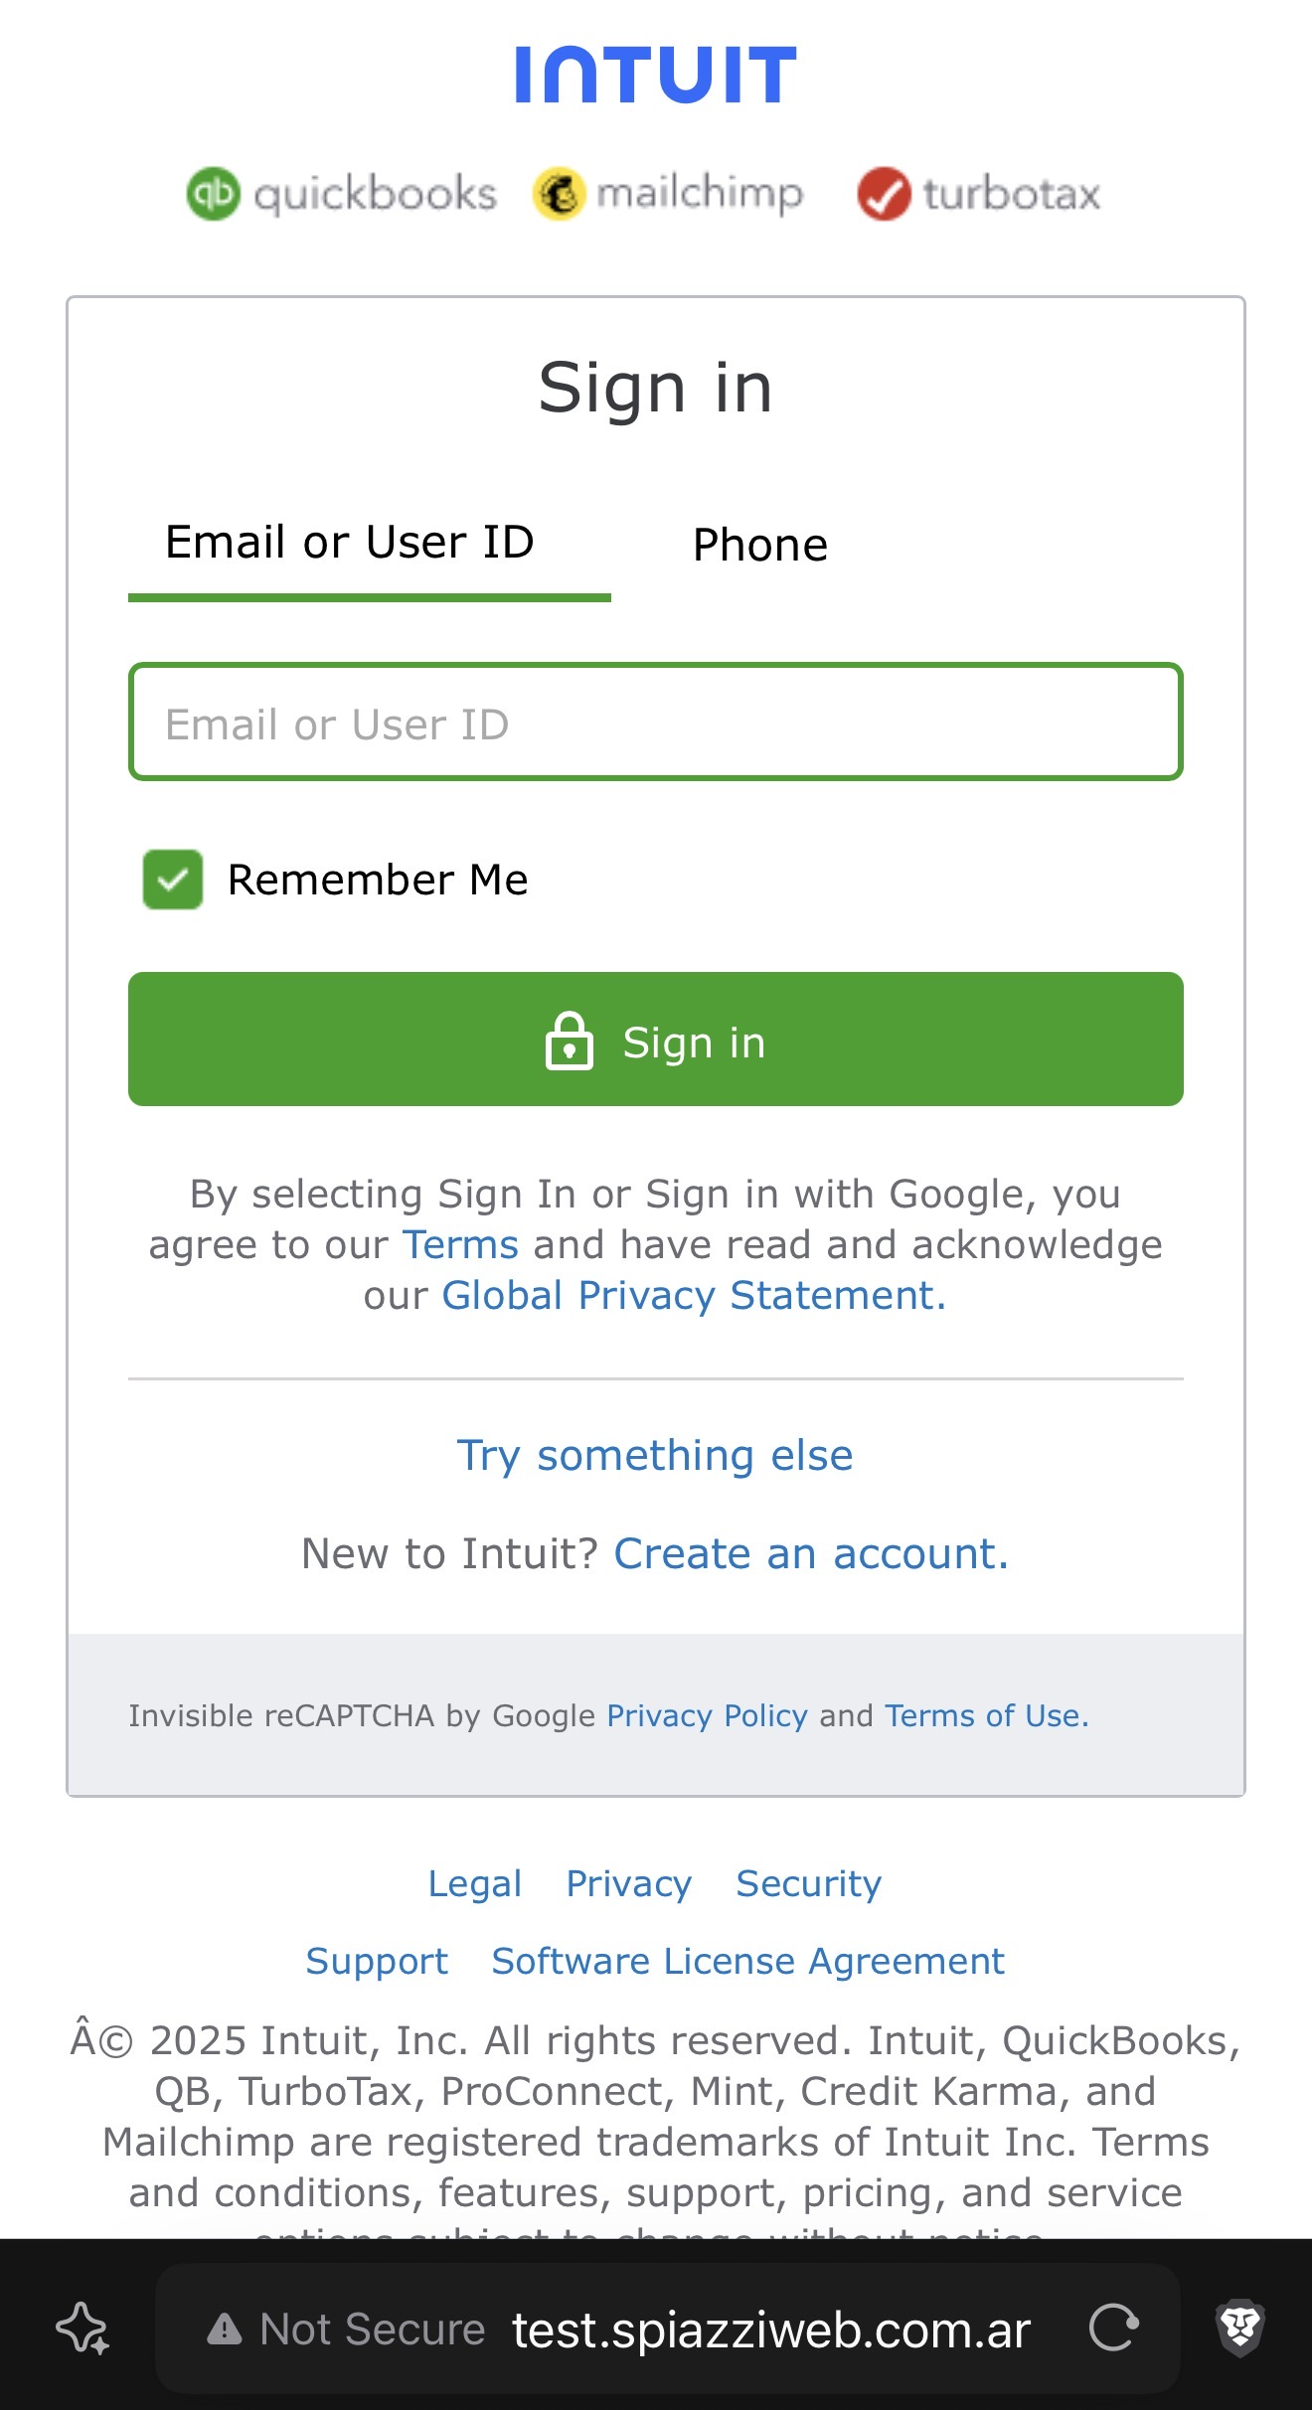
Task: Focus the Email or User ID field
Action: [x=655, y=723]
